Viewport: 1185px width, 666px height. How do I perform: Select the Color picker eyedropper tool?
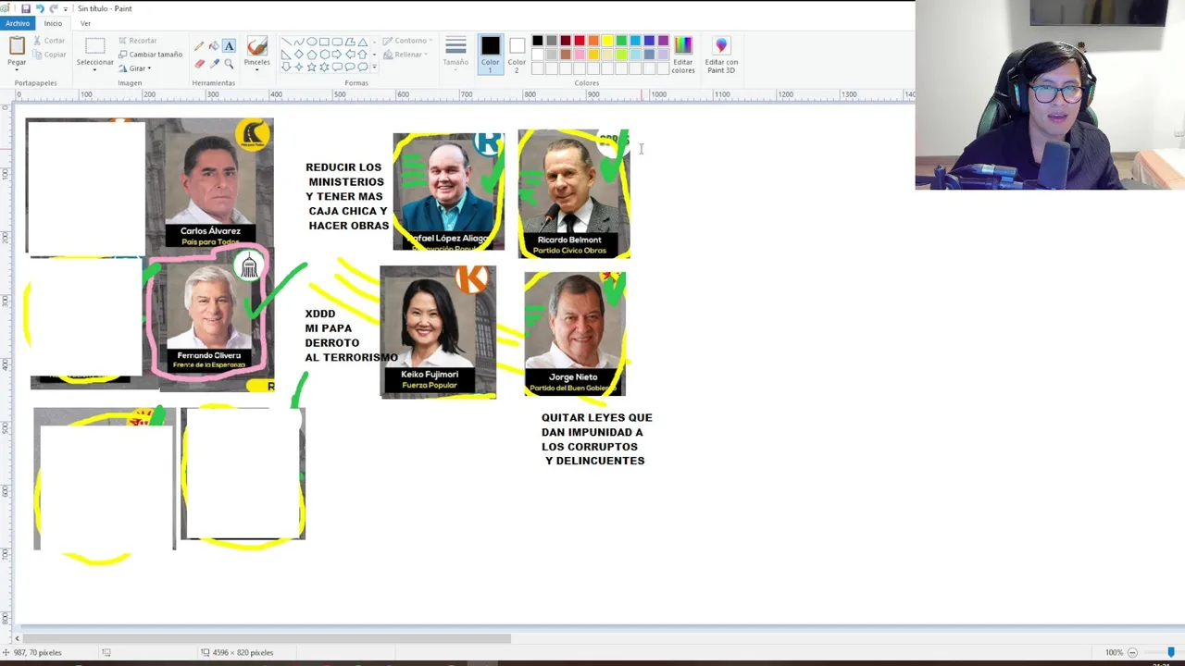tap(214, 64)
